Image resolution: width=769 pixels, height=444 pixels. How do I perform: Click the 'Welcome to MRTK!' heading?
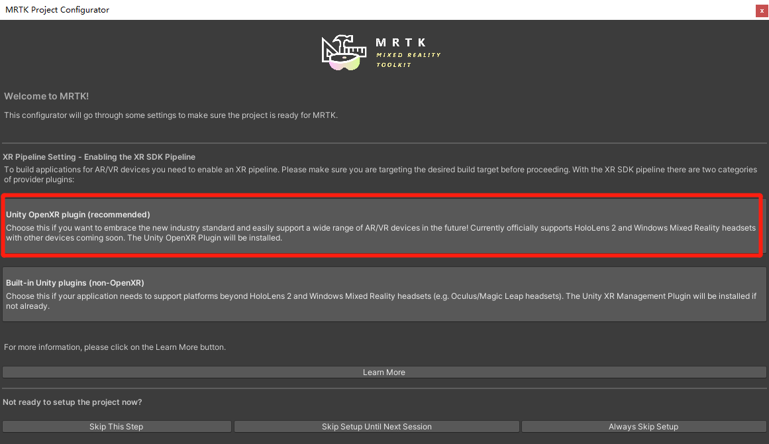46,96
